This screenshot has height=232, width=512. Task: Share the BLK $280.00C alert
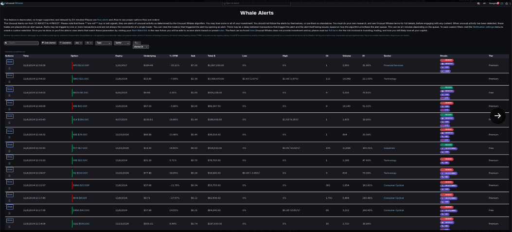point(9,116)
